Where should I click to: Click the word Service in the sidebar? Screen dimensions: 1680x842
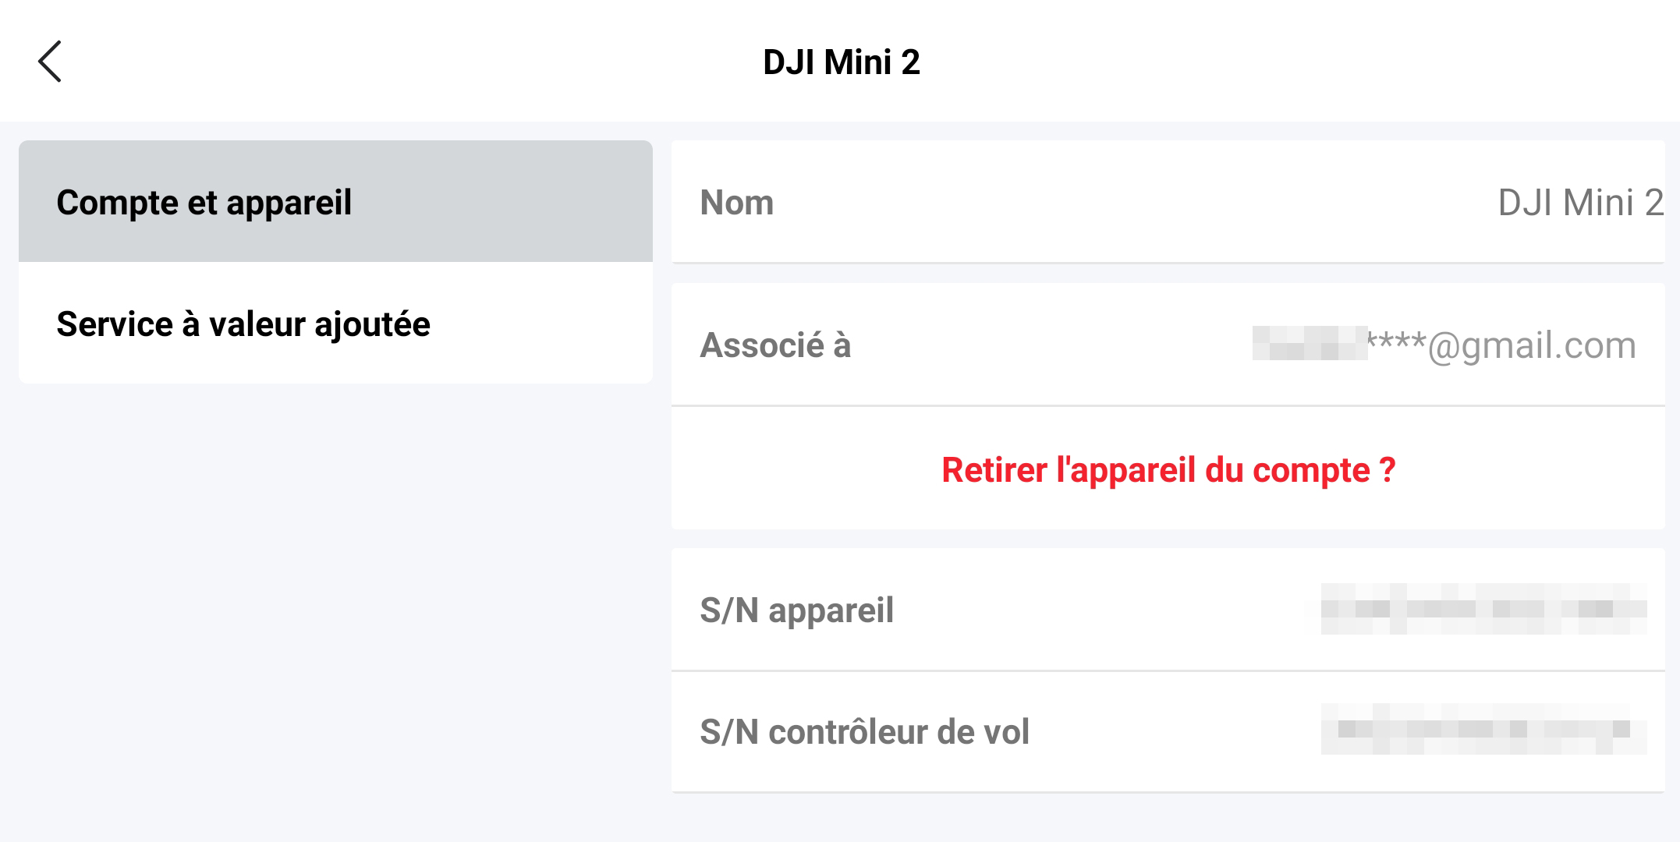coord(115,324)
